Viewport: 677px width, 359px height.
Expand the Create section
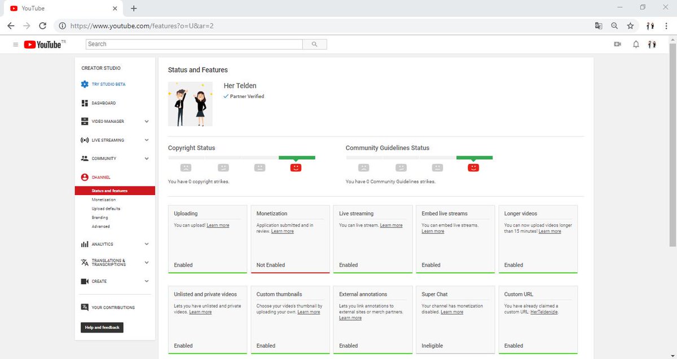[x=147, y=281]
